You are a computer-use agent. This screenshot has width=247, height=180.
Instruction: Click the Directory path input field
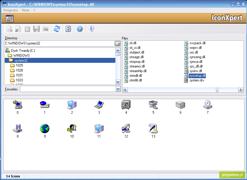point(60,43)
